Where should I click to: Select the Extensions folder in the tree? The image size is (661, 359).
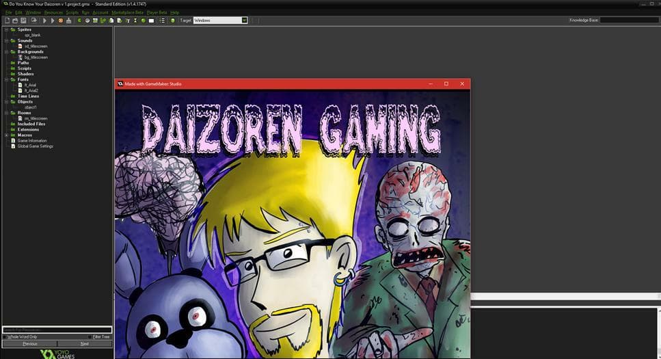click(28, 129)
